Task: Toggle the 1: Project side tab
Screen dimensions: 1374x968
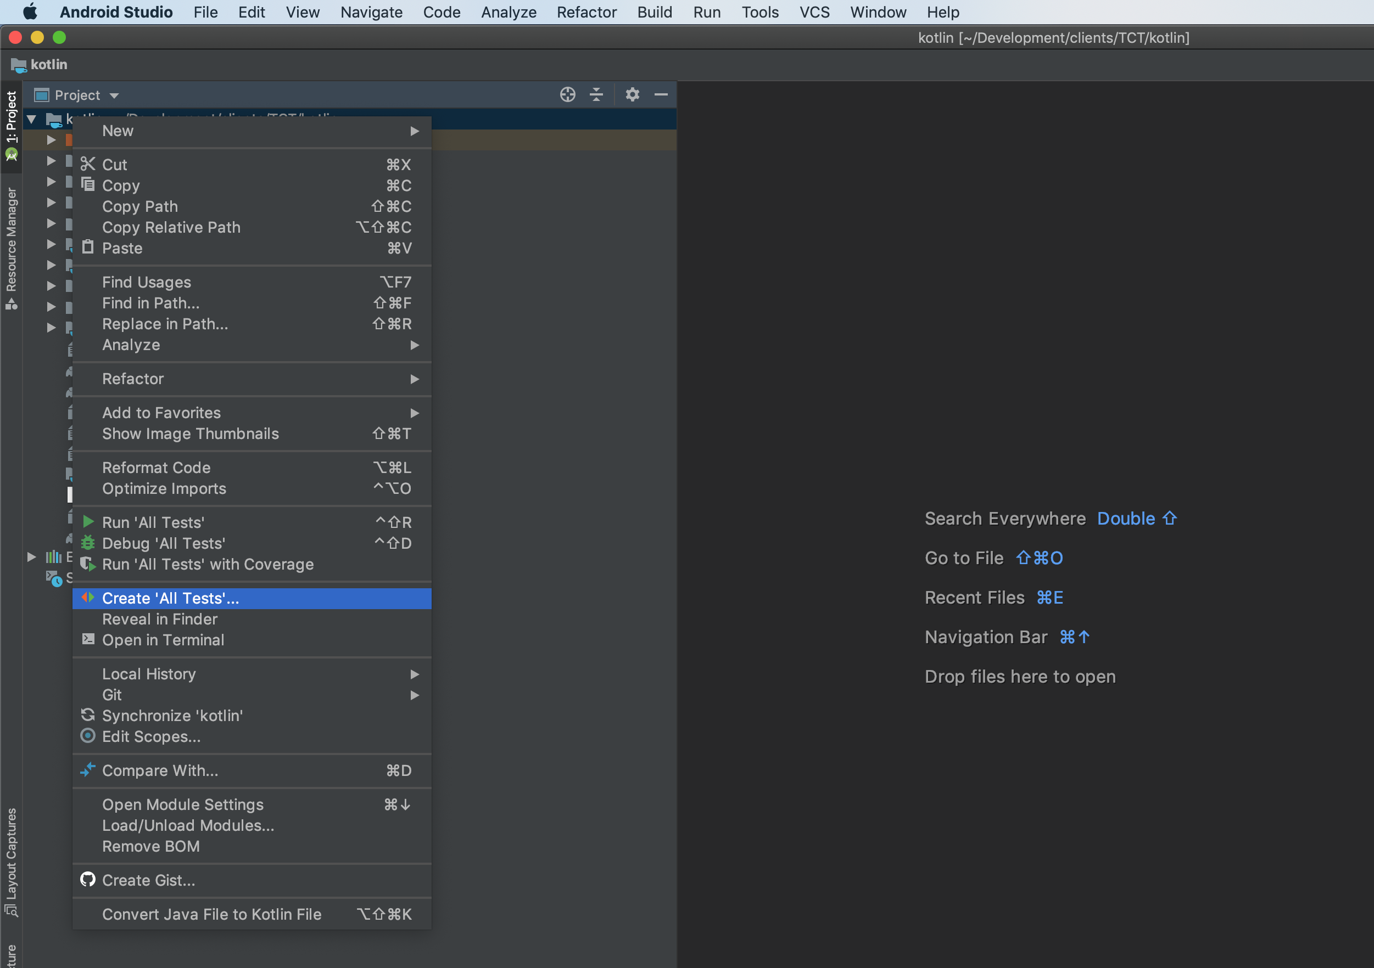Action: pyautogui.click(x=12, y=127)
